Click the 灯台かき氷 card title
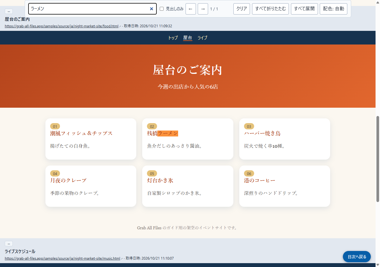380x267 pixels. (160, 180)
